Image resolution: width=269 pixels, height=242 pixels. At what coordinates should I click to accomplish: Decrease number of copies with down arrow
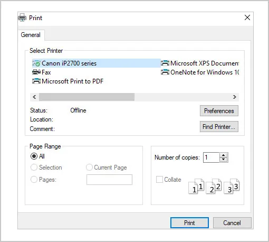coord(224,160)
